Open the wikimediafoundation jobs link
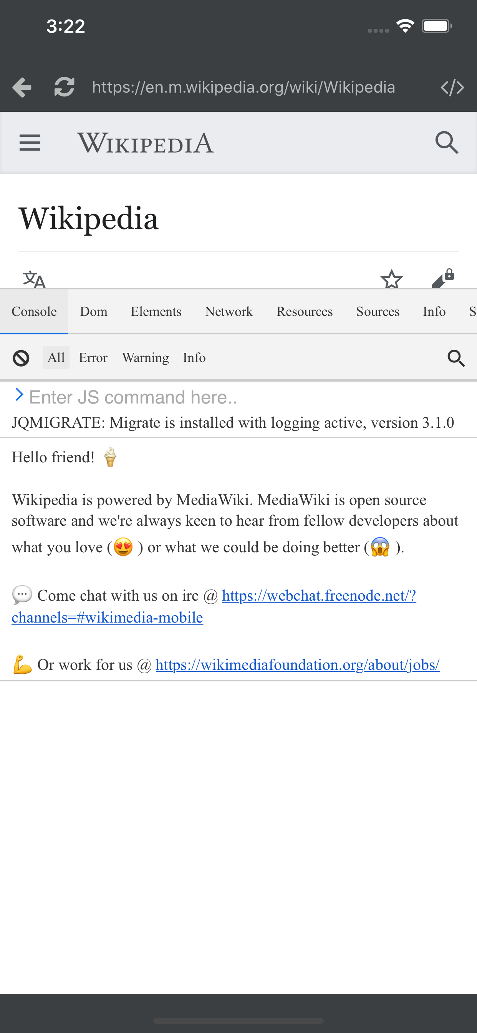 point(297,665)
